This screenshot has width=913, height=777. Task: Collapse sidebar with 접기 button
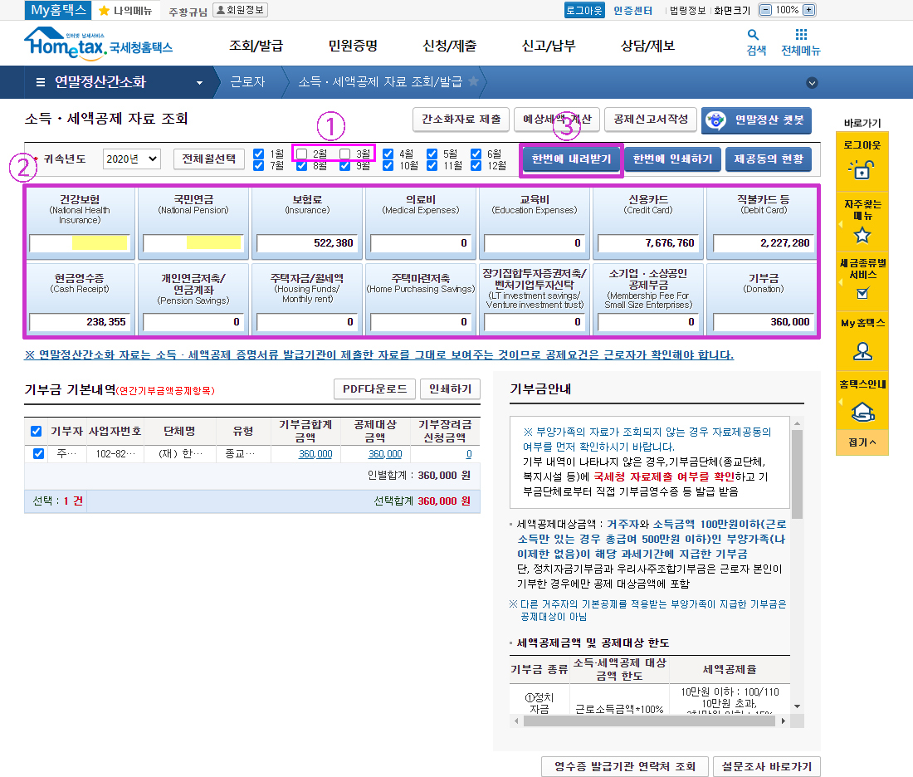pyautogui.click(x=862, y=443)
